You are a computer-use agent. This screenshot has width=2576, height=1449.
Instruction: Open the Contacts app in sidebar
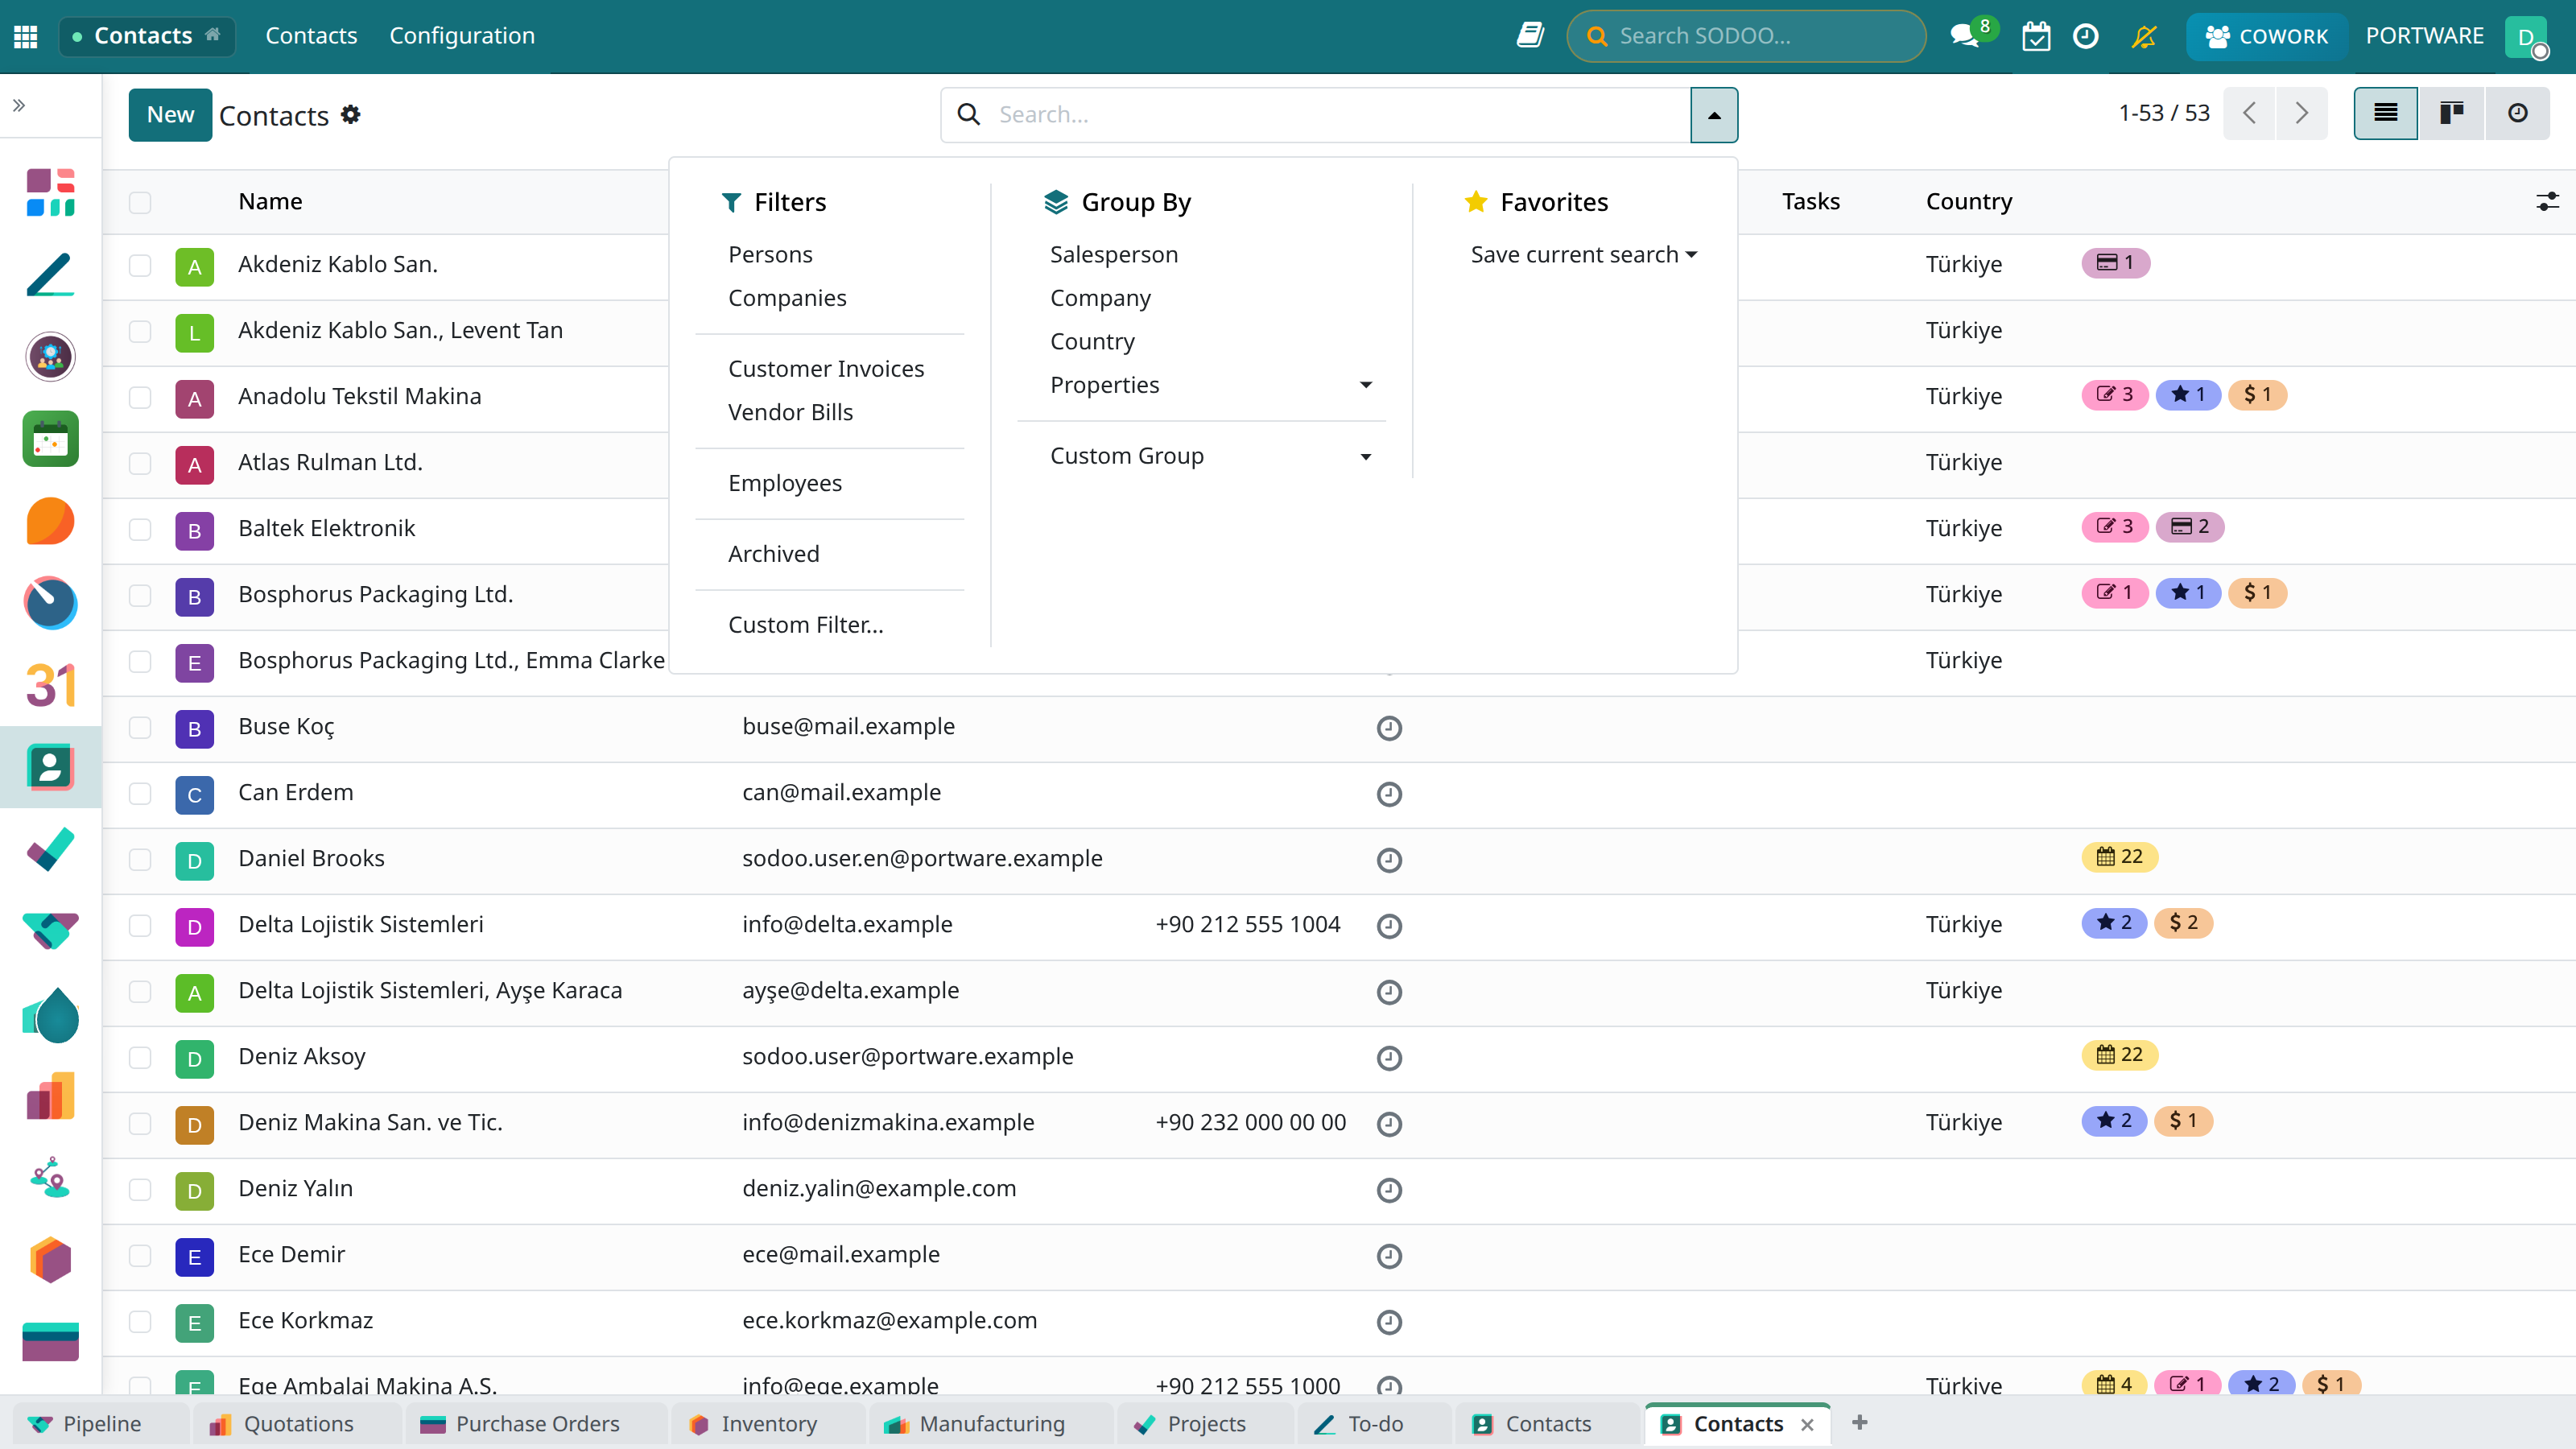51,767
